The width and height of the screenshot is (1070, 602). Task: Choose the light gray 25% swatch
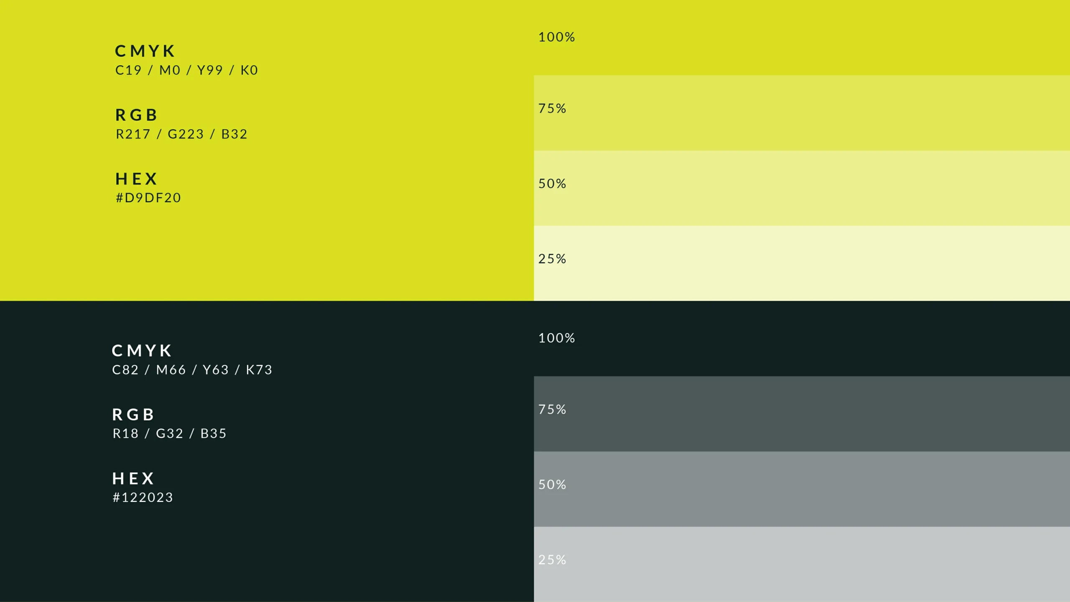click(802, 564)
